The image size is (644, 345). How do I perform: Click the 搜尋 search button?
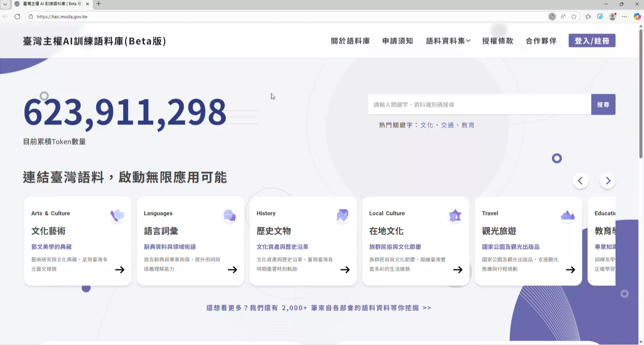point(603,104)
